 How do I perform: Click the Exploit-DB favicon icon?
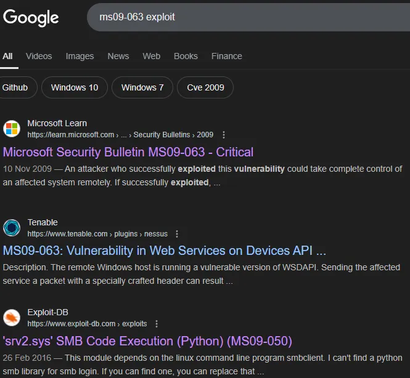click(12, 318)
